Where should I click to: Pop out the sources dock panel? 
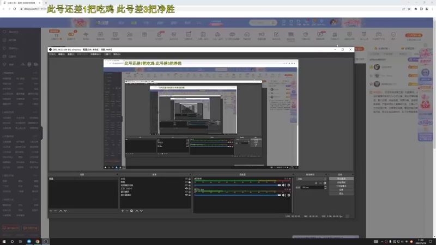(190, 174)
